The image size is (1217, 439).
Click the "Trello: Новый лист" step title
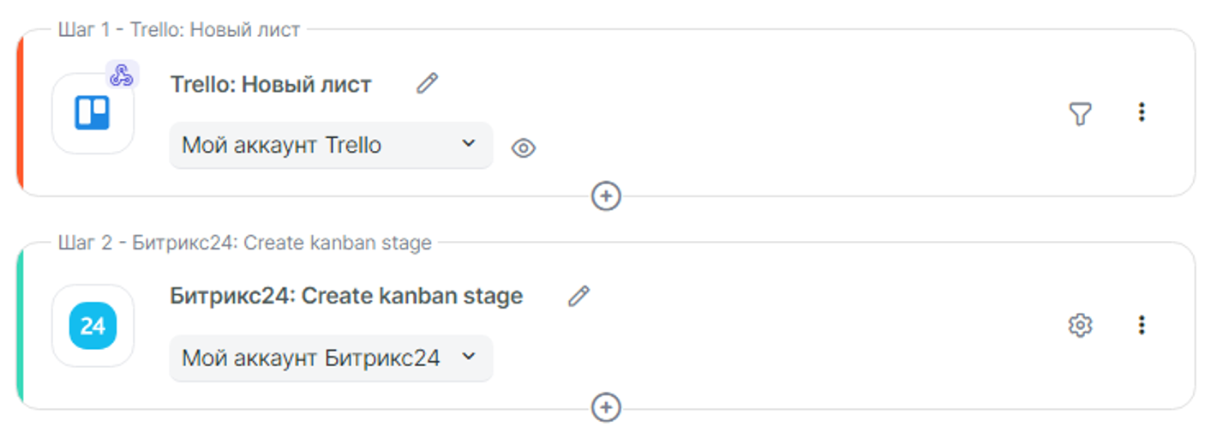[x=271, y=84]
